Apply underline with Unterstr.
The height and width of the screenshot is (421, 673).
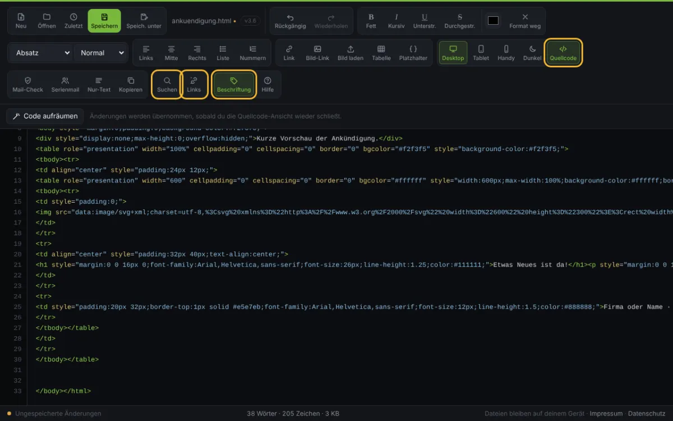pos(425,21)
